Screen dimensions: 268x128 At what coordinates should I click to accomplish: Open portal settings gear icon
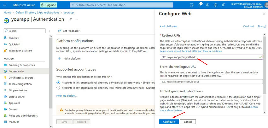(x=208, y=5)
